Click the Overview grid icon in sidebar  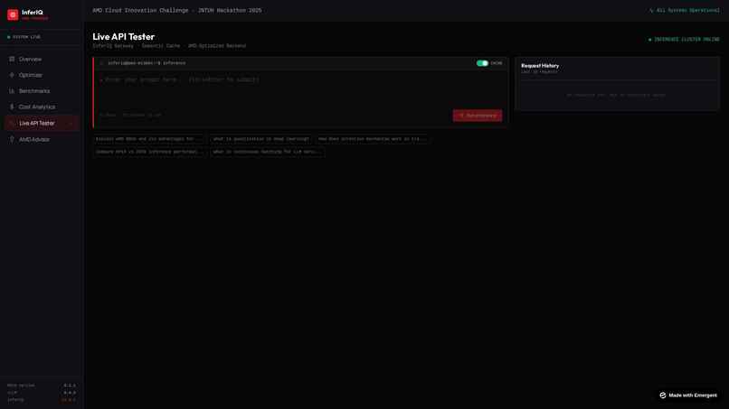12,59
